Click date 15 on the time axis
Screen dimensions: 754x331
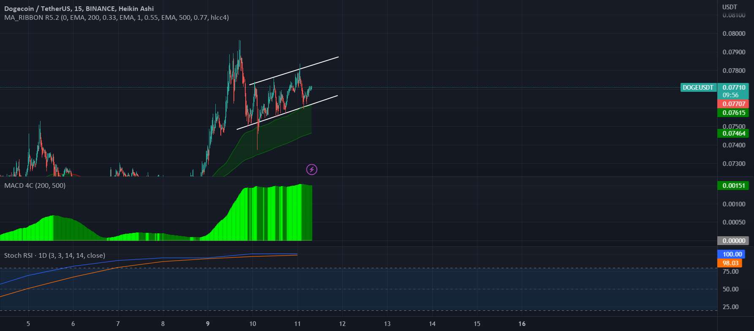pyautogui.click(x=477, y=324)
